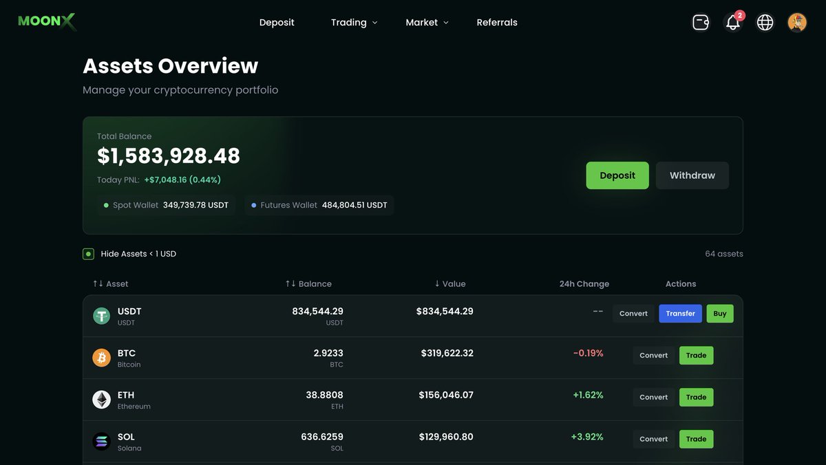Click the 64 assets count
The width and height of the screenshot is (826, 465).
[x=724, y=254]
